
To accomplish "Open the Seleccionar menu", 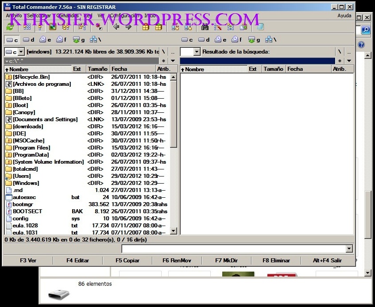I will pyautogui.click(x=39, y=16).
